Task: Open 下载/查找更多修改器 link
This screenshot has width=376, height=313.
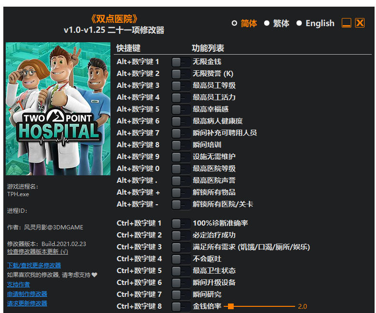Action: pos(34,266)
